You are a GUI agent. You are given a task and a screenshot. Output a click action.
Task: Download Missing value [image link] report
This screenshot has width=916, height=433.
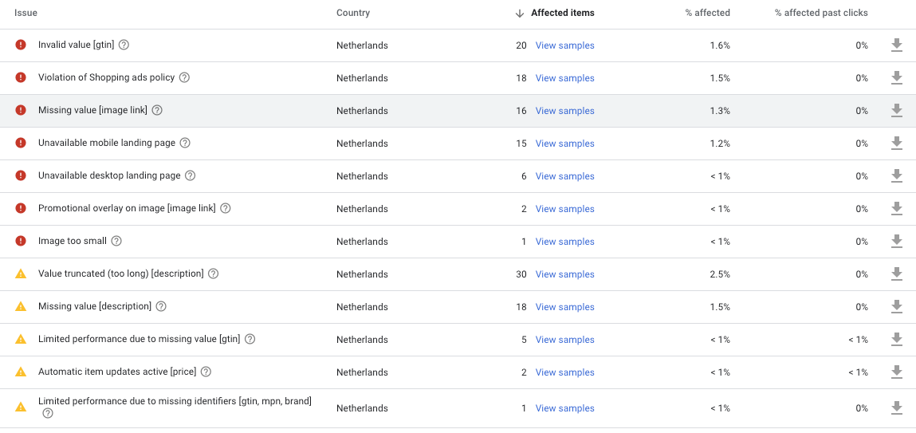[897, 110]
